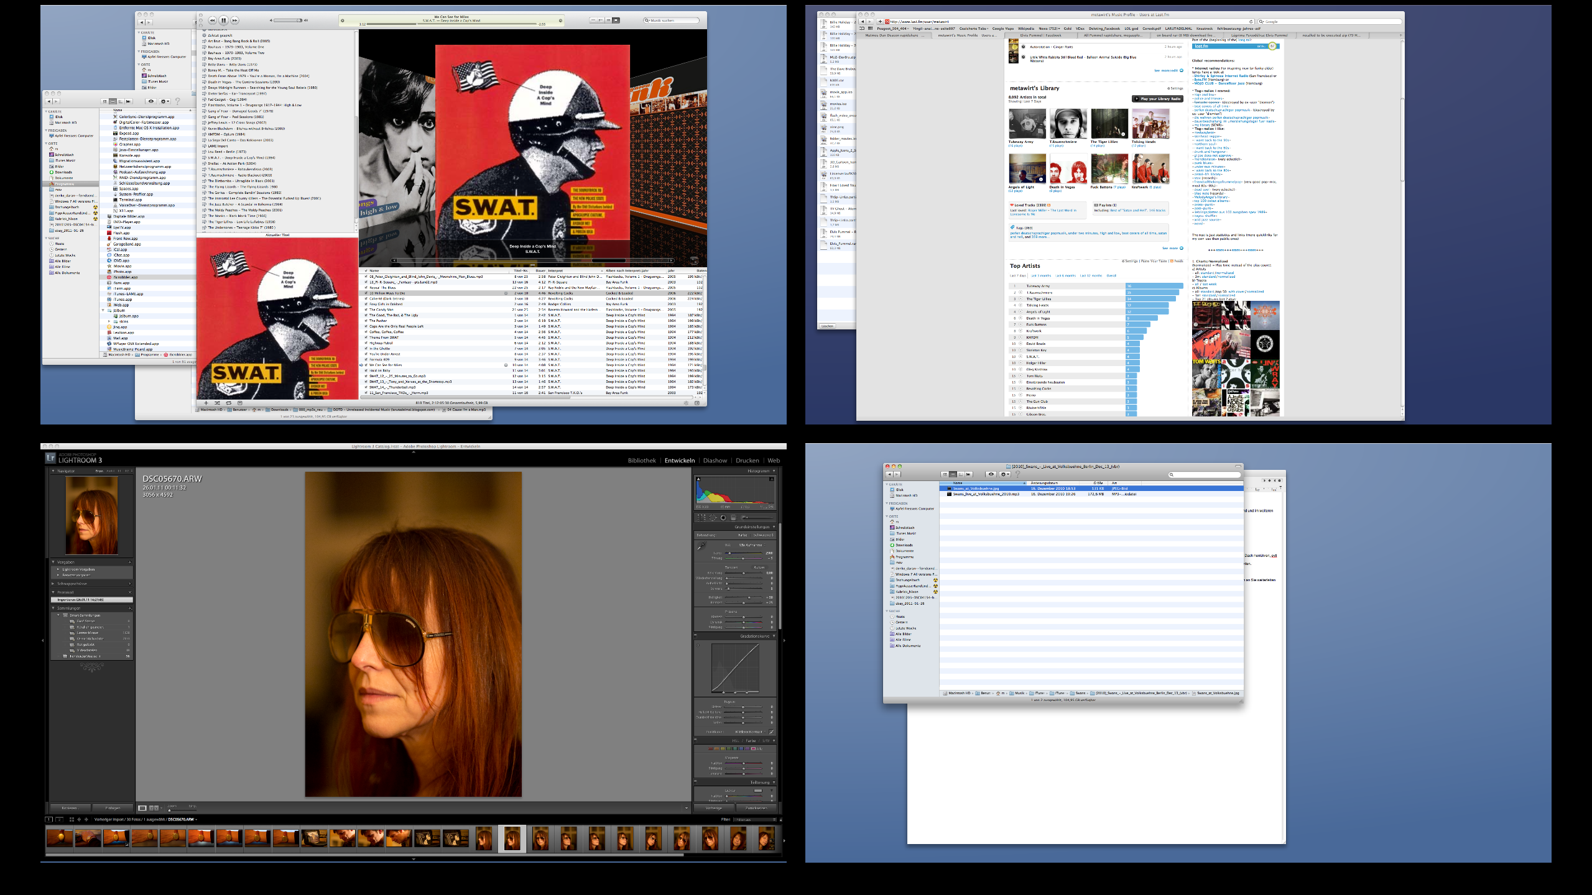
Task: Open Wikipedia bookmark in Safari bookmarks bar
Action: [x=1026, y=29]
